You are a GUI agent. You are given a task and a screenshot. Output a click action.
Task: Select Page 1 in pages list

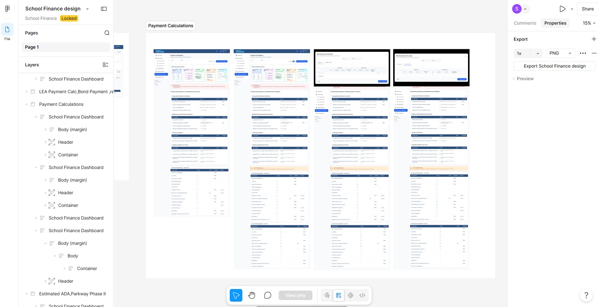66,47
